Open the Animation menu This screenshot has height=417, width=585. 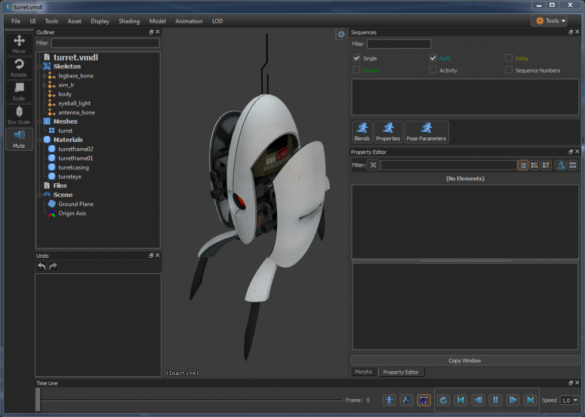coord(189,21)
